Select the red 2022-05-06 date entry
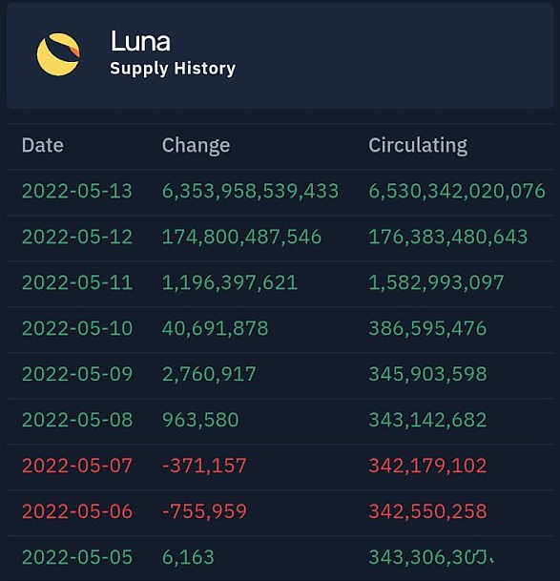 coord(77,511)
